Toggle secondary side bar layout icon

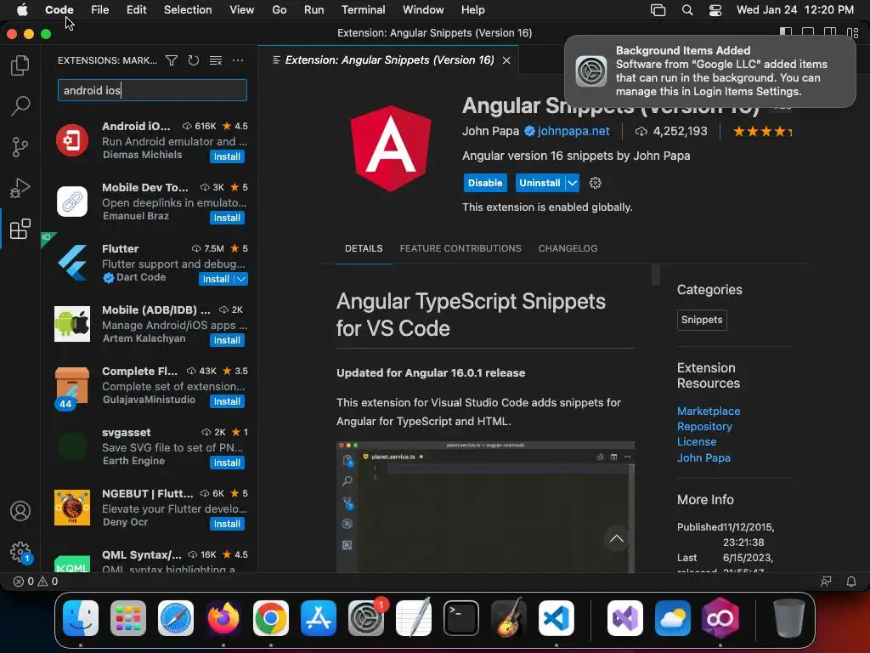pyautogui.click(x=830, y=33)
